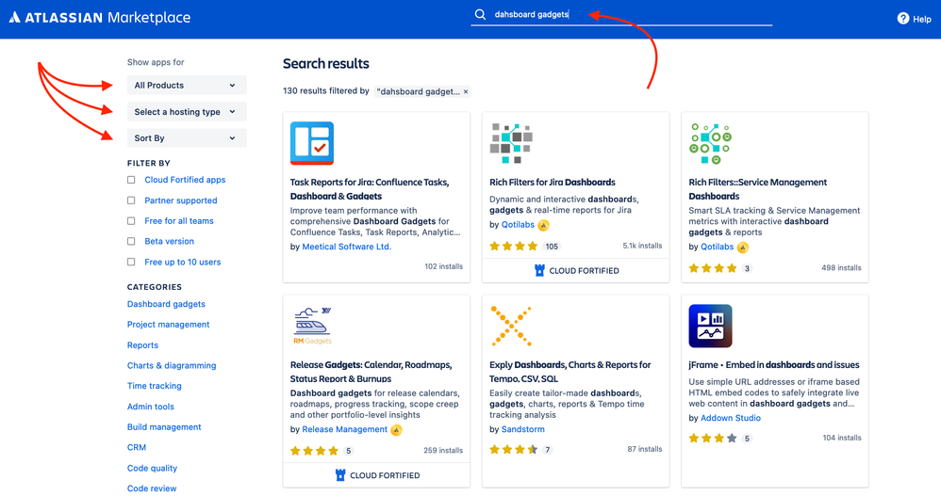Click the "259 installs" text
This screenshot has width=941, height=496.
click(443, 451)
